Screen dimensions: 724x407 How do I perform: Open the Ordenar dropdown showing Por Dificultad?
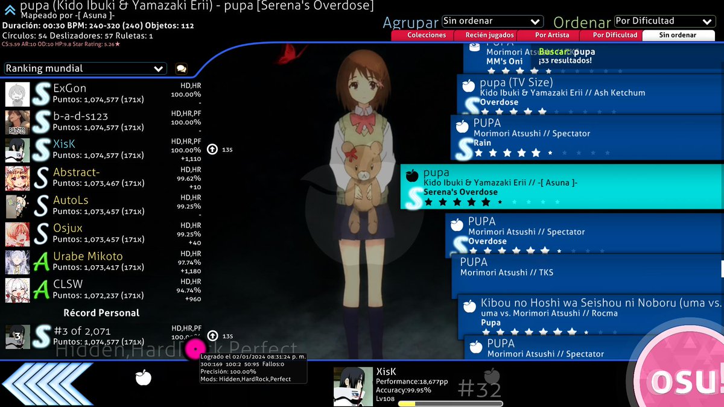pos(665,21)
